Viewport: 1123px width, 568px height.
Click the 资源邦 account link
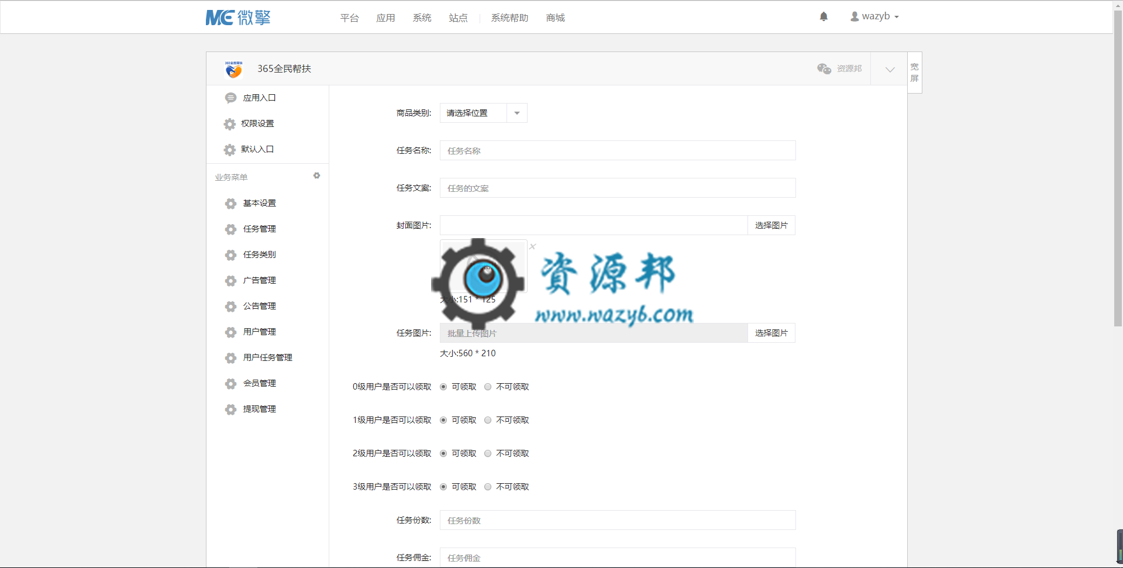coord(849,69)
